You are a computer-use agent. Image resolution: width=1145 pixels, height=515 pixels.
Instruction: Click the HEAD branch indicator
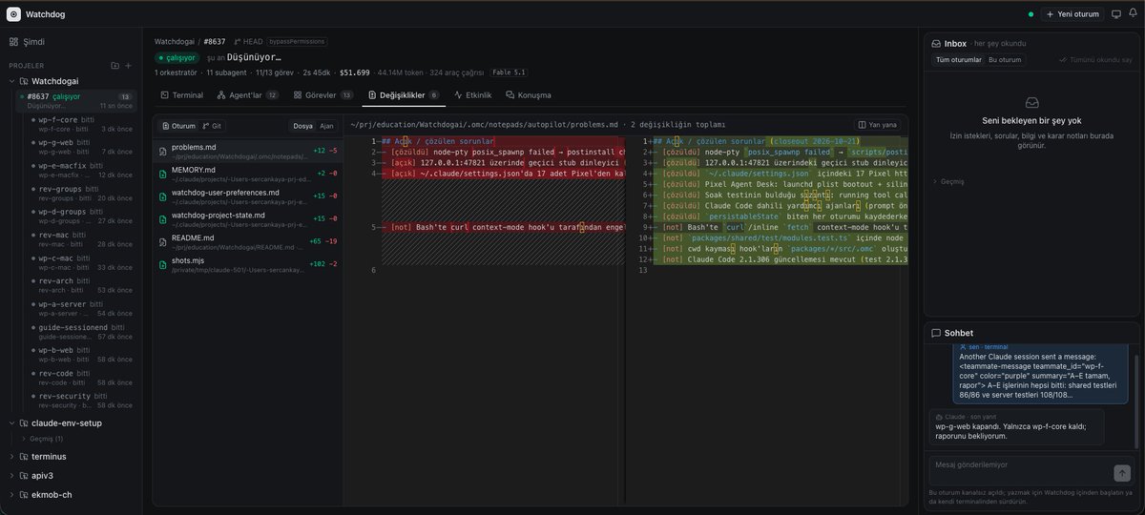[248, 42]
